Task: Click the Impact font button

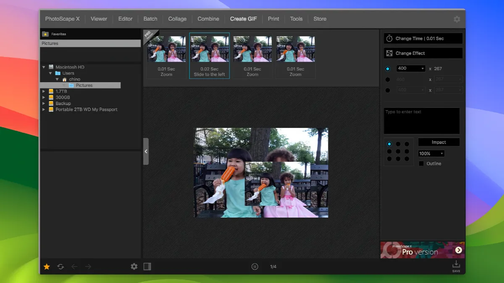Action: [438, 142]
